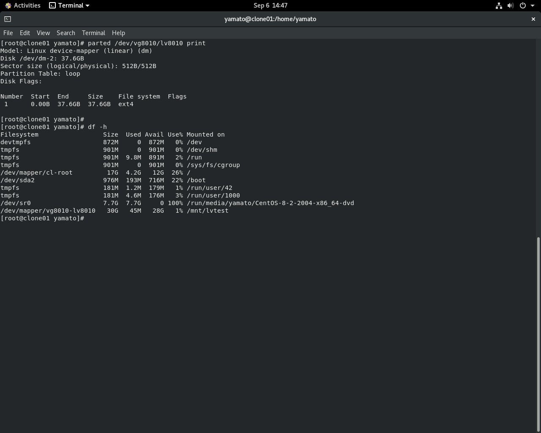This screenshot has height=433, width=541.
Task: Click the volume speaker icon
Action: (x=511, y=5)
